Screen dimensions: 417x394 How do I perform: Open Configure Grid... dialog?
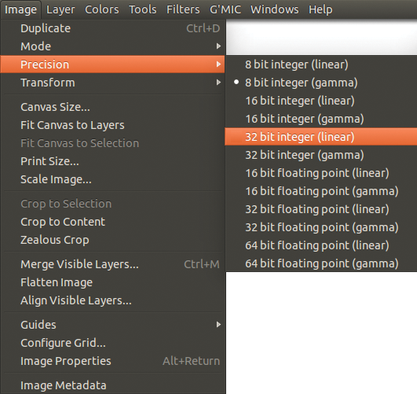pos(113,343)
